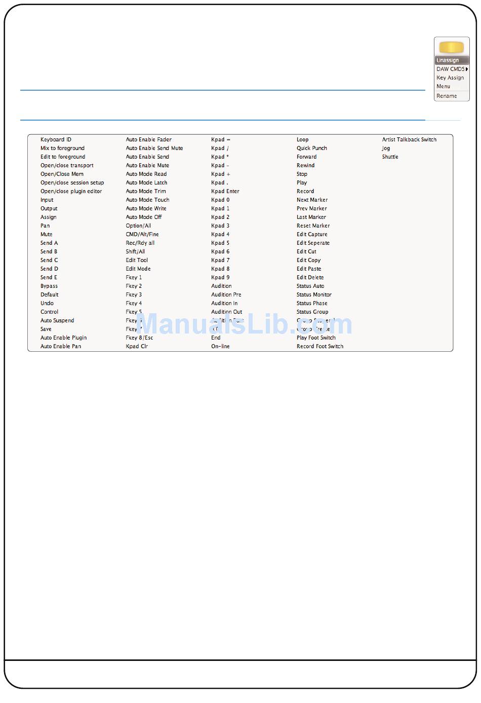Select CMD/Alt/Fine command
This screenshot has width=481, height=703.
click(142, 234)
